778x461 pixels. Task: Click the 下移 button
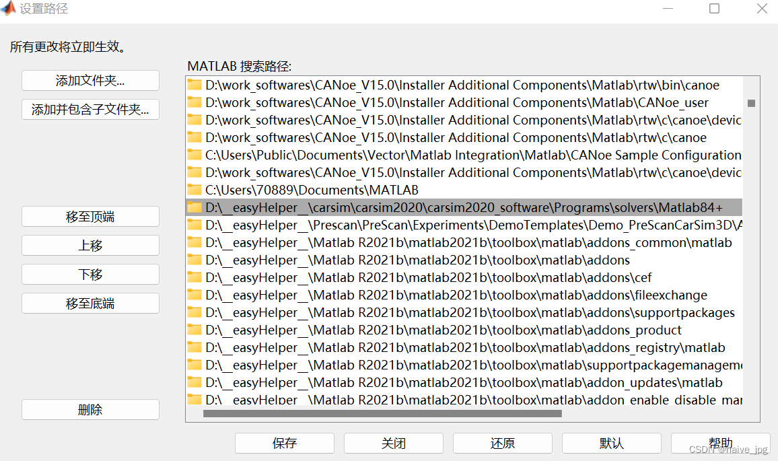[x=90, y=274]
